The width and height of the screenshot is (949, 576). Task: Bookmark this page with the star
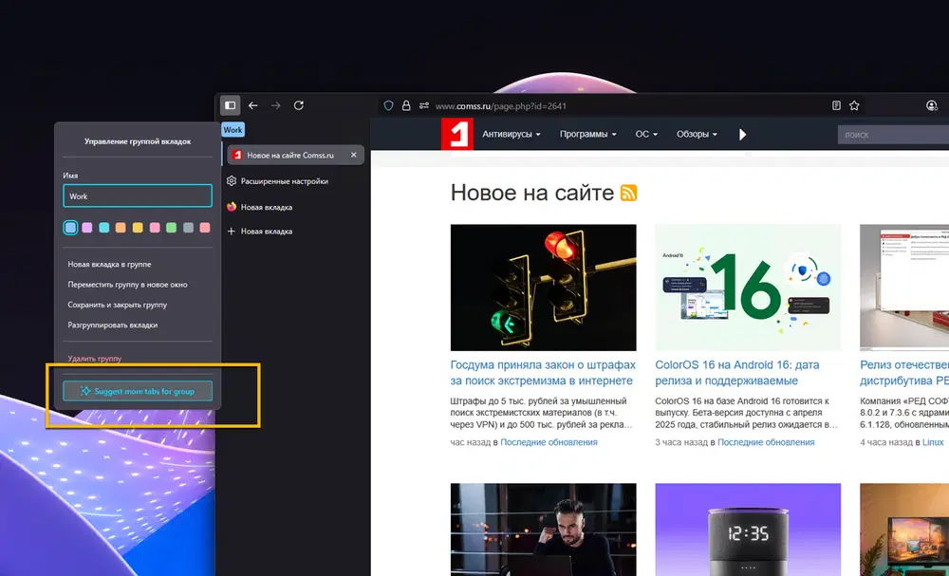click(854, 105)
